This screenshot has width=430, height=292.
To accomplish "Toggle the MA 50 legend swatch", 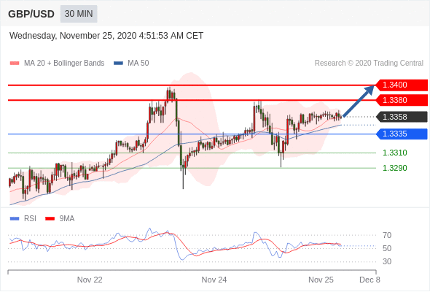I will (x=118, y=64).
